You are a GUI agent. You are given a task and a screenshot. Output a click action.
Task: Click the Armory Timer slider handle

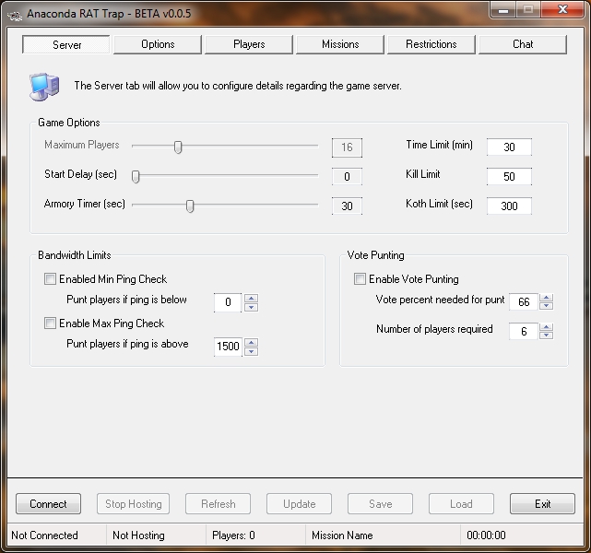pyautogui.click(x=190, y=206)
